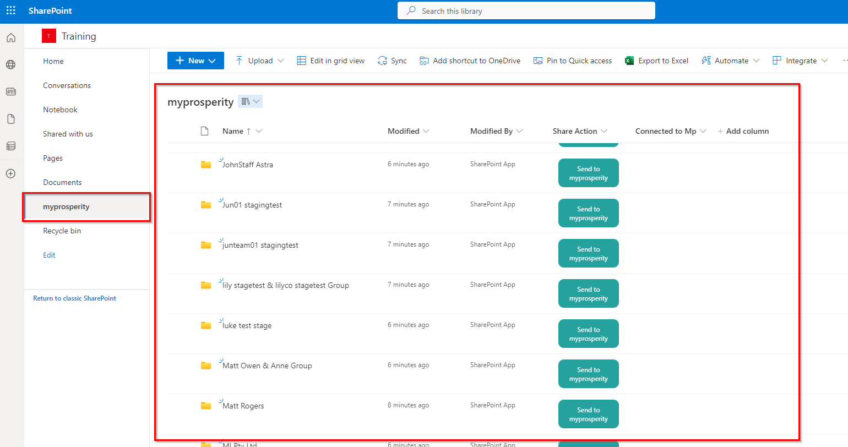Open the luke test stage folder name
Image resolution: width=848 pixels, height=447 pixels.
247,325
